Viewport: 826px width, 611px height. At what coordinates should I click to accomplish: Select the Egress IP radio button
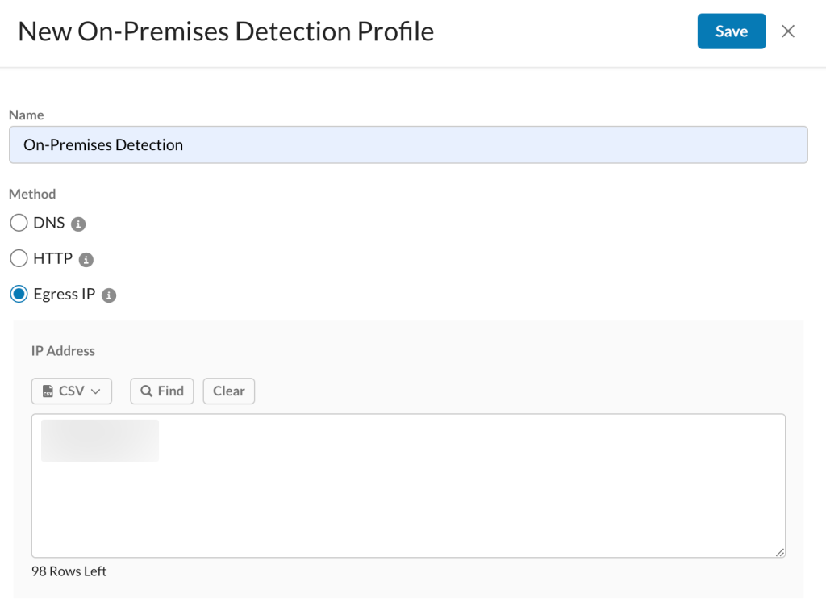click(19, 295)
